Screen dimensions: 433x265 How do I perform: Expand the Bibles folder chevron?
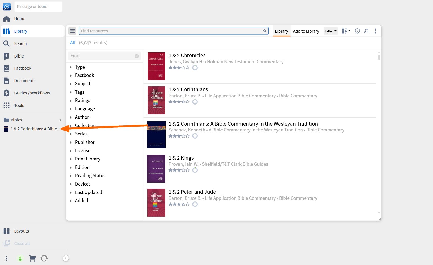coord(60,120)
